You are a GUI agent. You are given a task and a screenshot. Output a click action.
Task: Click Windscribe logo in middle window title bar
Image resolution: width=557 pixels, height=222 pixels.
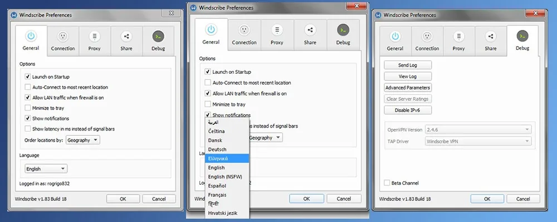194,8
